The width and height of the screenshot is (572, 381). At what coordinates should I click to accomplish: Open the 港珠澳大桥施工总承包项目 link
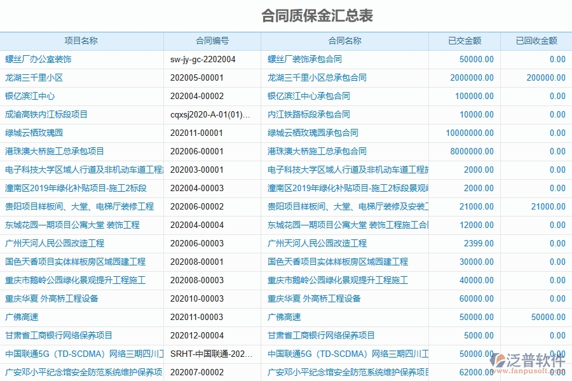click(53, 151)
